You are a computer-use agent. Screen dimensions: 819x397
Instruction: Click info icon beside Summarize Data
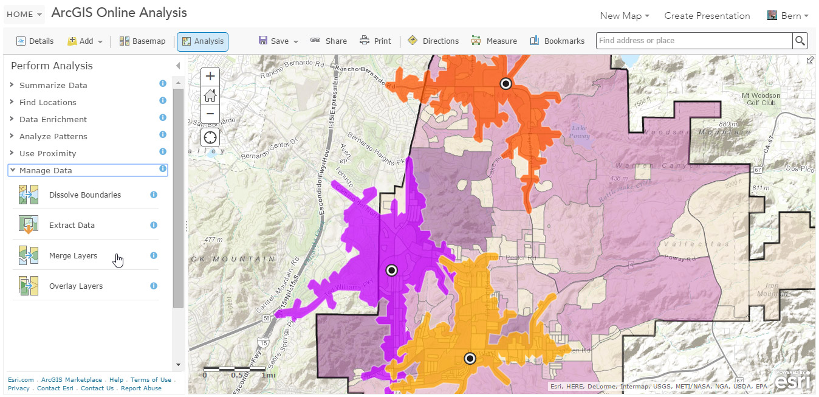click(x=163, y=84)
